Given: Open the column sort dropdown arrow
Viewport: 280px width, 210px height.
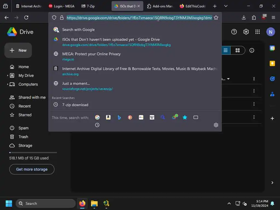Looking at the screenshot, I should [228, 79].
